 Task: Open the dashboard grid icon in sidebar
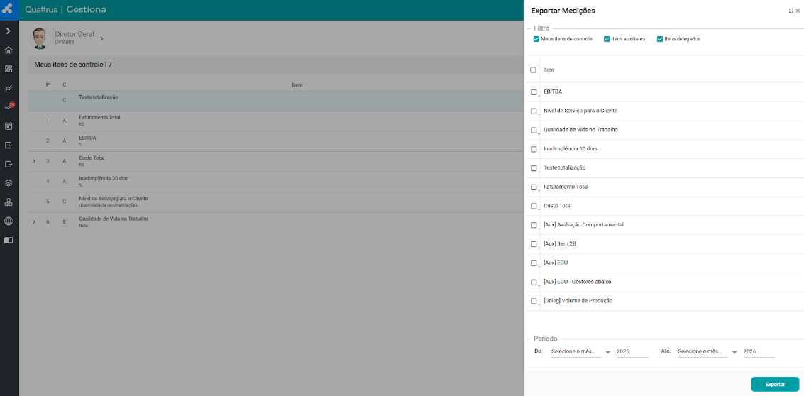[x=9, y=70]
